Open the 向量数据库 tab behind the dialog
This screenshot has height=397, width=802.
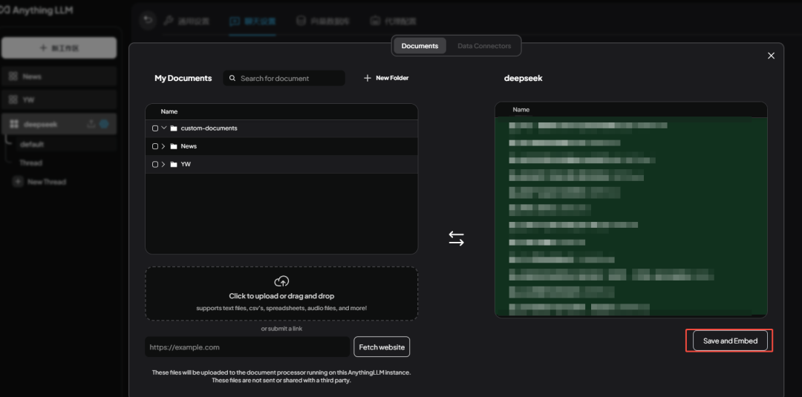323,21
